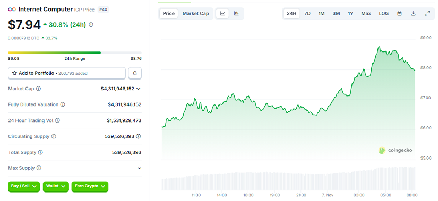Open the calendar date range picker icon

click(x=399, y=13)
